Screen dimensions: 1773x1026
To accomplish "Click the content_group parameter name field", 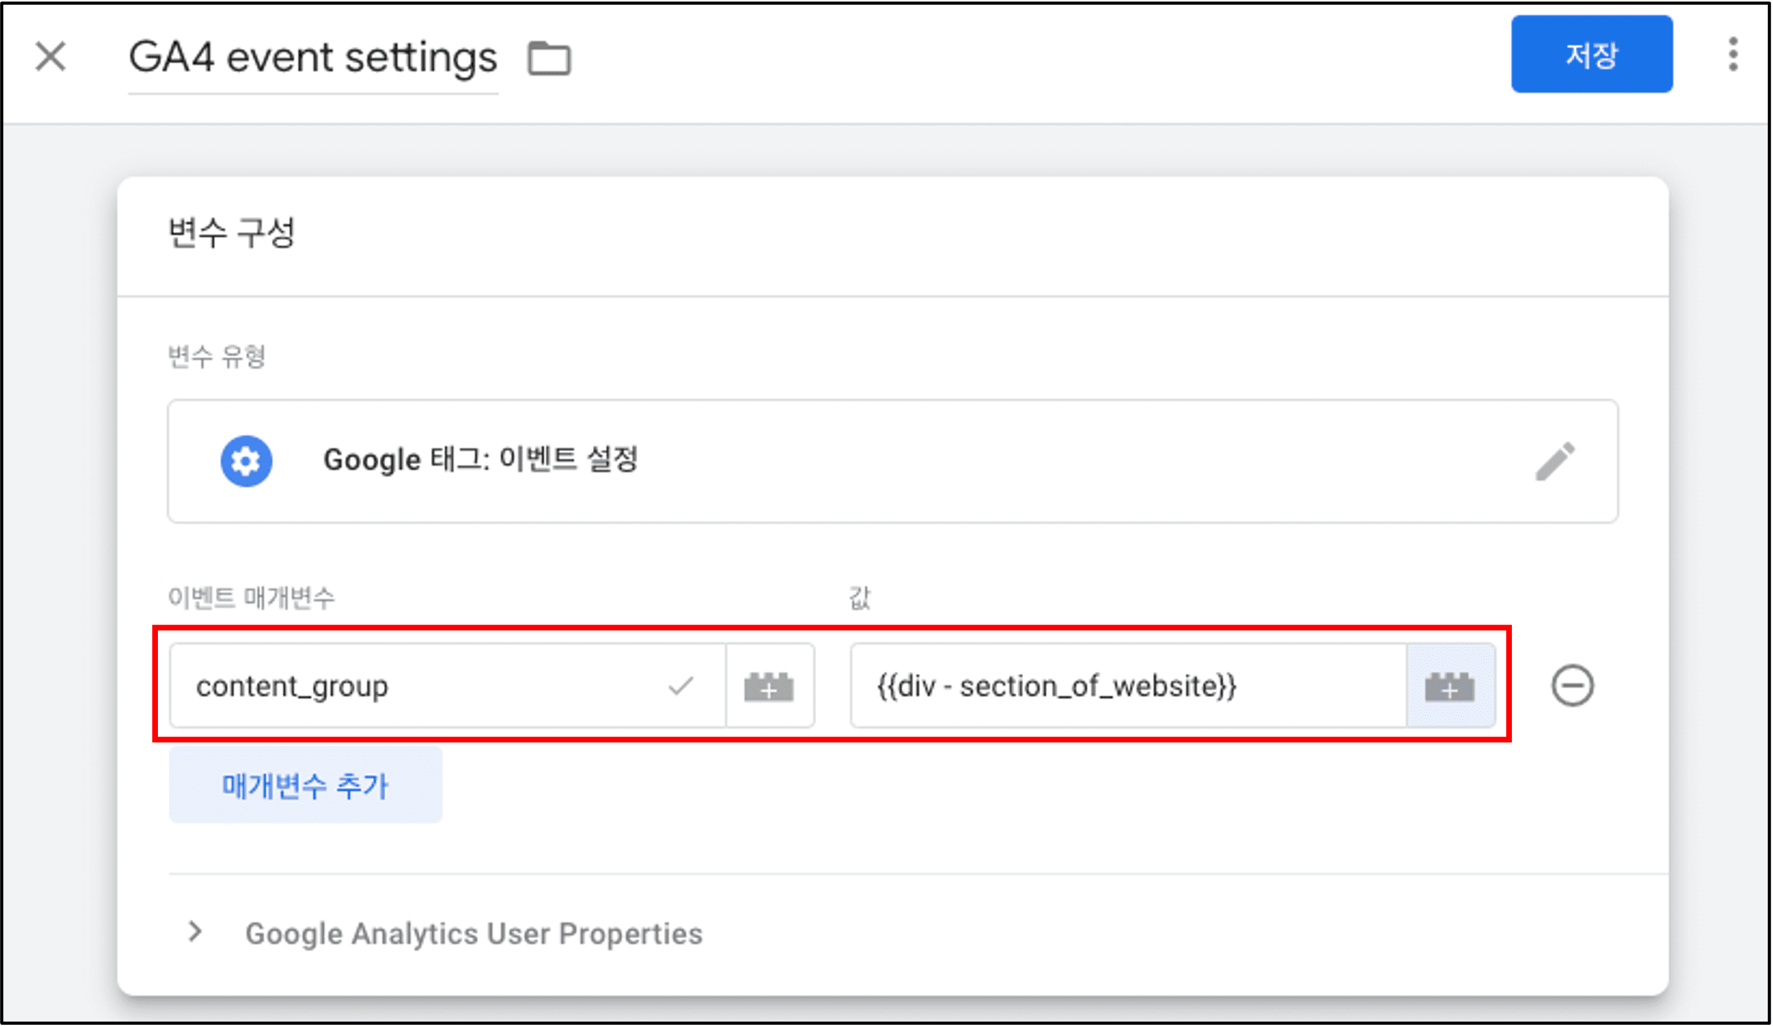I will 447,686.
